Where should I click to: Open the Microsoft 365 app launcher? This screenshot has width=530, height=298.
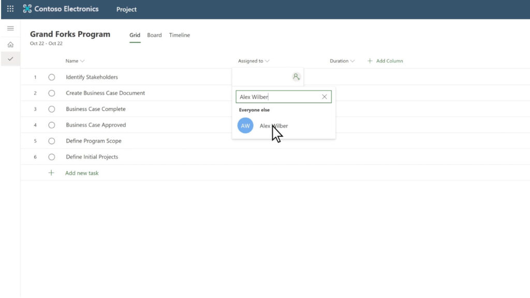tap(9, 9)
